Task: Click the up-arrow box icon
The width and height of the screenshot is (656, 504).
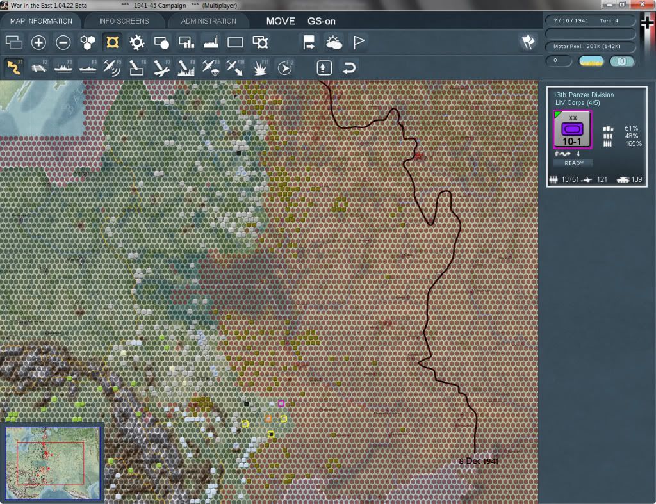Action: click(x=324, y=68)
